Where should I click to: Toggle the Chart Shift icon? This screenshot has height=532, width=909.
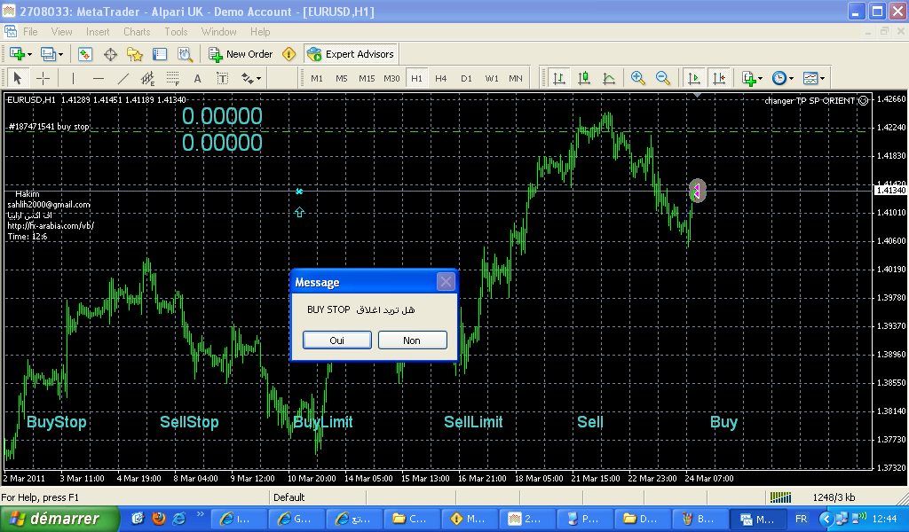click(719, 78)
